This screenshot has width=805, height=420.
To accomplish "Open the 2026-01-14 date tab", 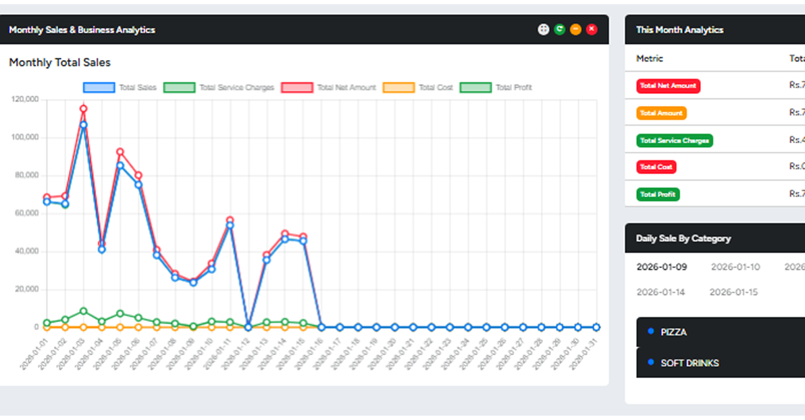I will (660, 292).
